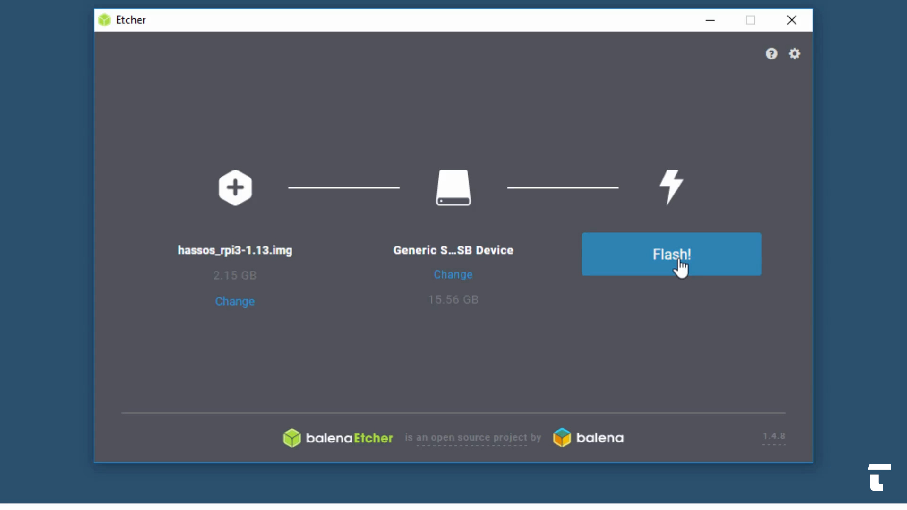Click the select image plus hexagon icon

pos(235,187)
